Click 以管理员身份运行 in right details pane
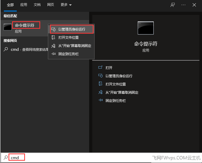202x163 pixels. 119,76
